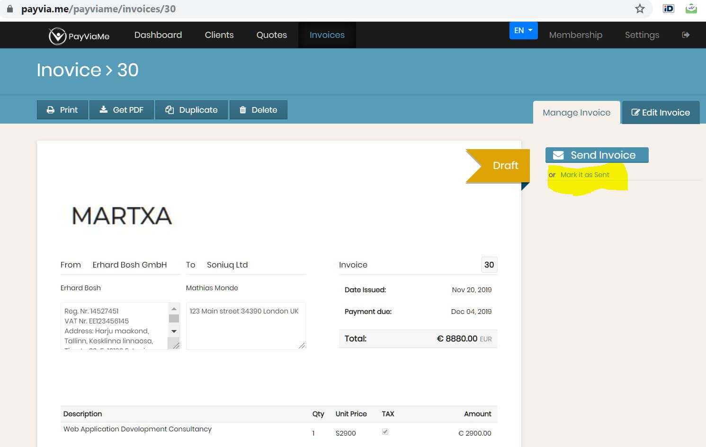Click the Description column header
This screenshot has height=447, width=706.
82,414
